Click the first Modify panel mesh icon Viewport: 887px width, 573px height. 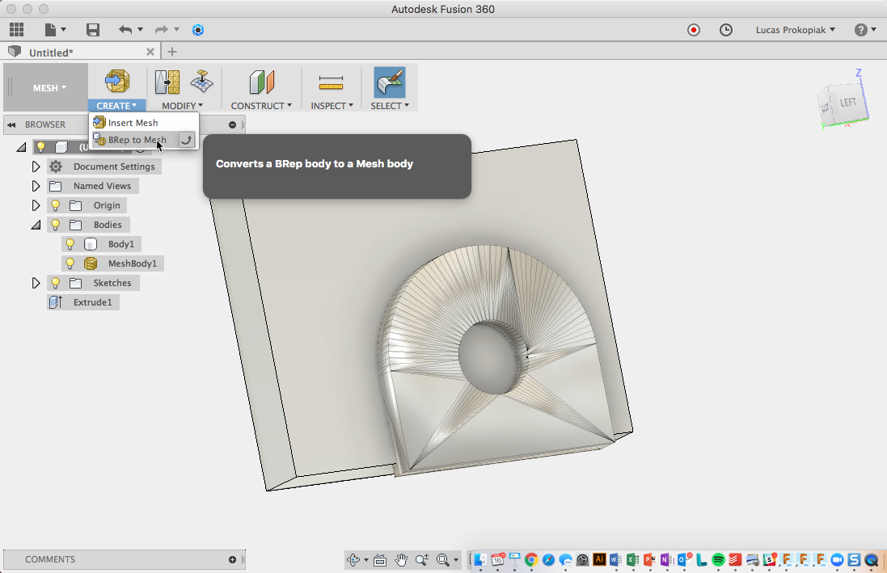click(x=167, y=82)
